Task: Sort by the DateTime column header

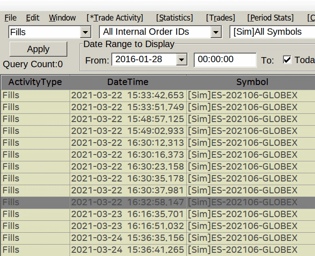Action: pos(128,82)
